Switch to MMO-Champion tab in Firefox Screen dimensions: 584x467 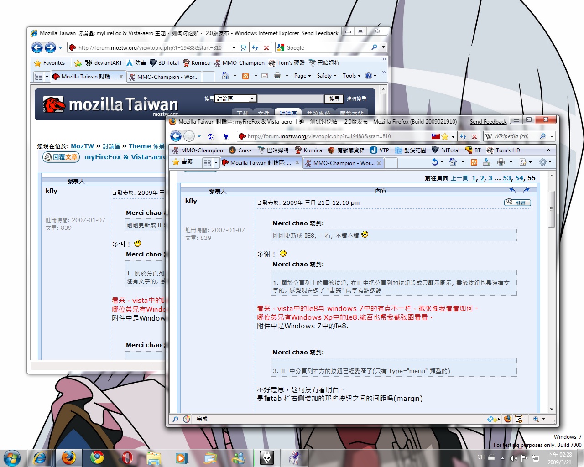344,163
